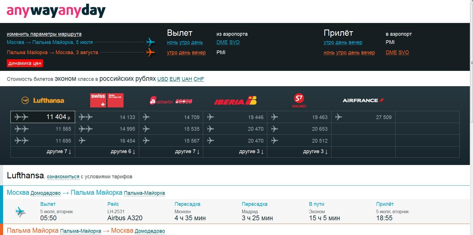Toggle departure airport SVO filter
Image resolution: width=473 pixels, height=235 pixels.
[234, 42]
